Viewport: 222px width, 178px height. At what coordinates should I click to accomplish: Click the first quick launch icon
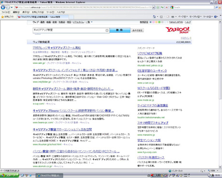point(22,176)
